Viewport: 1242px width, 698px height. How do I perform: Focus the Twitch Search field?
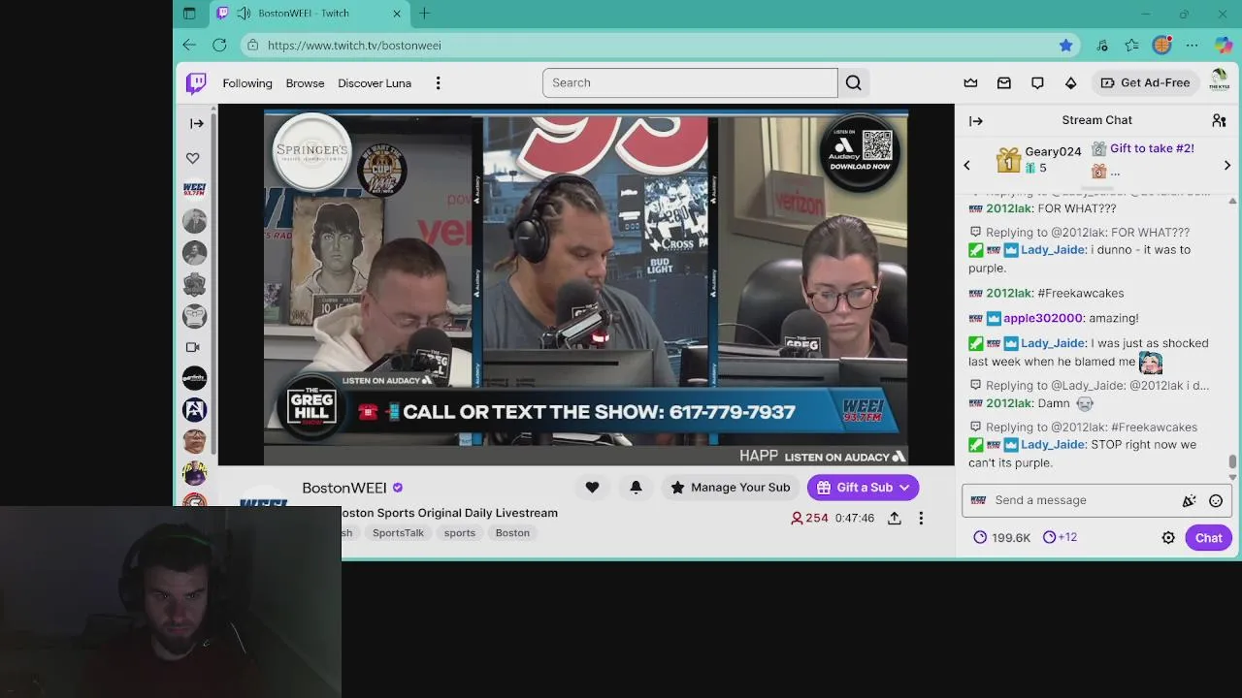(x=690, y=82)
